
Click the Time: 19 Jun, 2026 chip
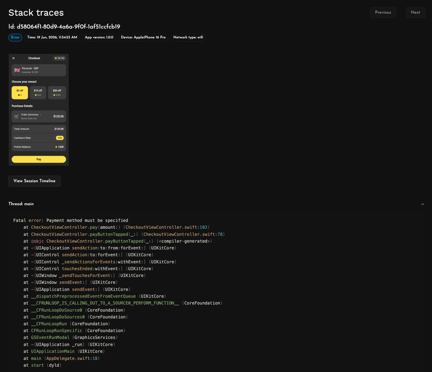(52, 37)
